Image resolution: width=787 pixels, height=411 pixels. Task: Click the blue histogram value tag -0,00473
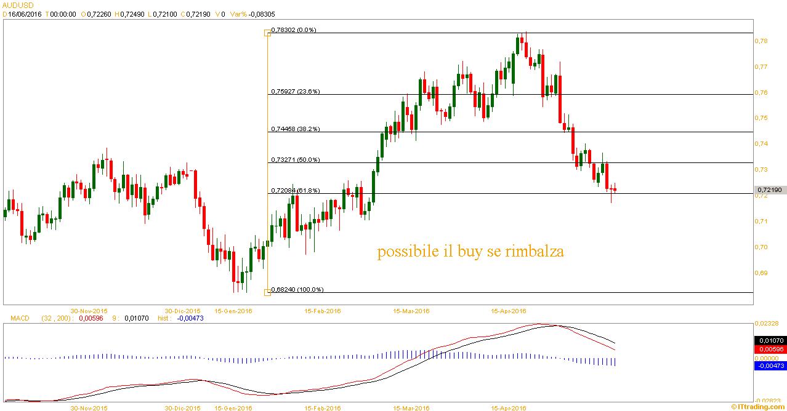tap(769, 365)
